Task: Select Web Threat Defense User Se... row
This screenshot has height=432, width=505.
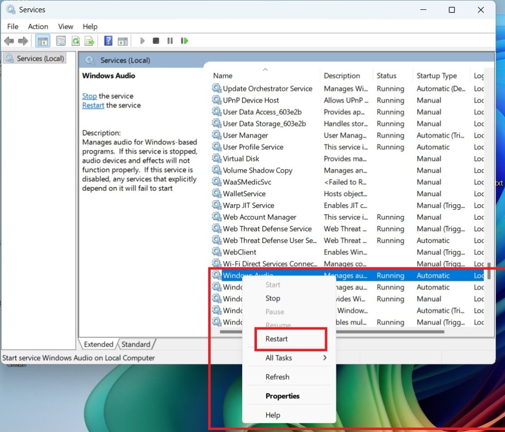Action: (348, 240)
